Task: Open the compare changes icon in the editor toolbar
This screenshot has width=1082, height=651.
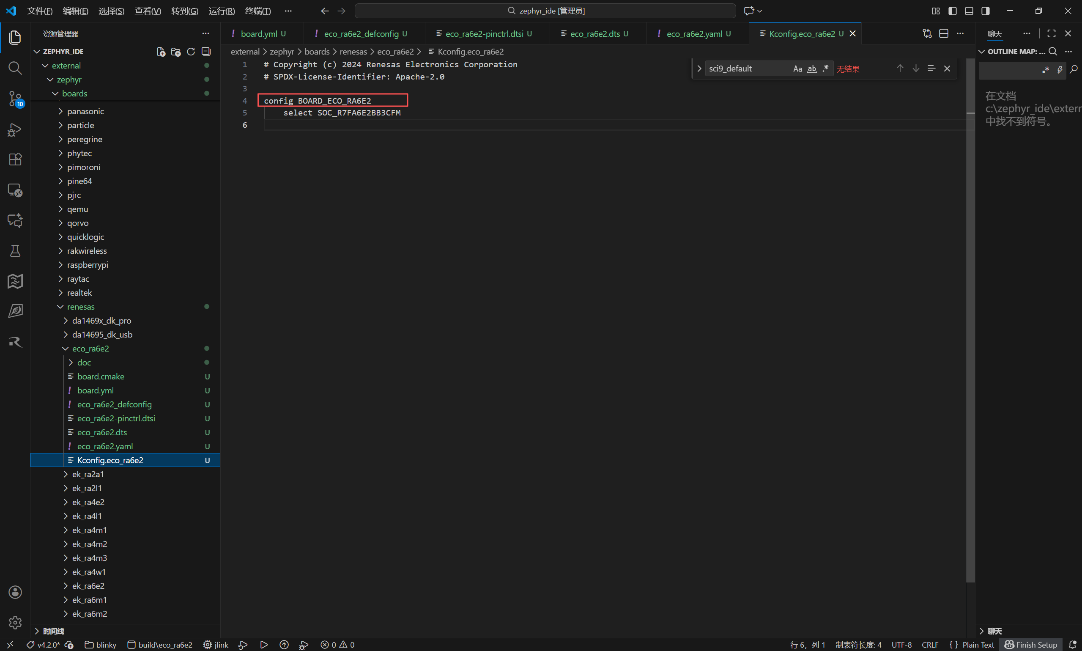Action: 927,34
